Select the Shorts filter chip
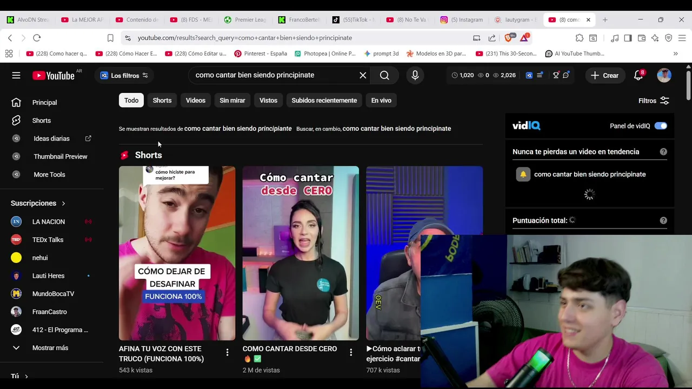 162,100
